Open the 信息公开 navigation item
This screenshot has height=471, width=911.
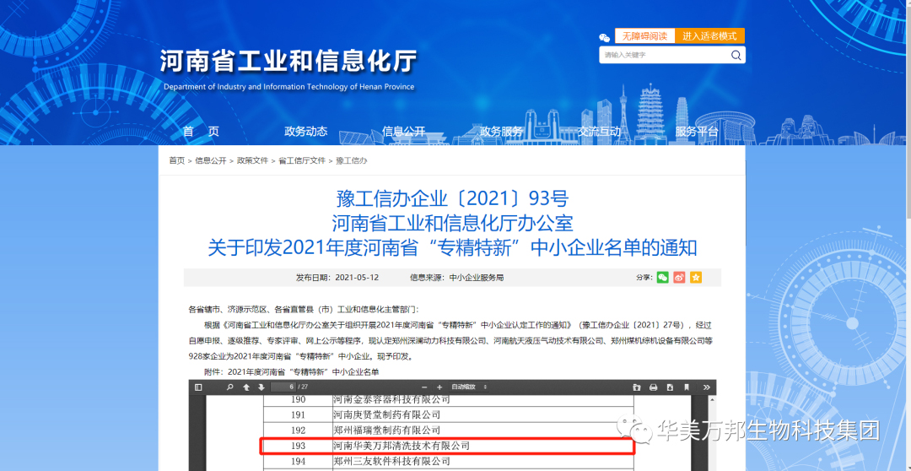click(404, 132)
